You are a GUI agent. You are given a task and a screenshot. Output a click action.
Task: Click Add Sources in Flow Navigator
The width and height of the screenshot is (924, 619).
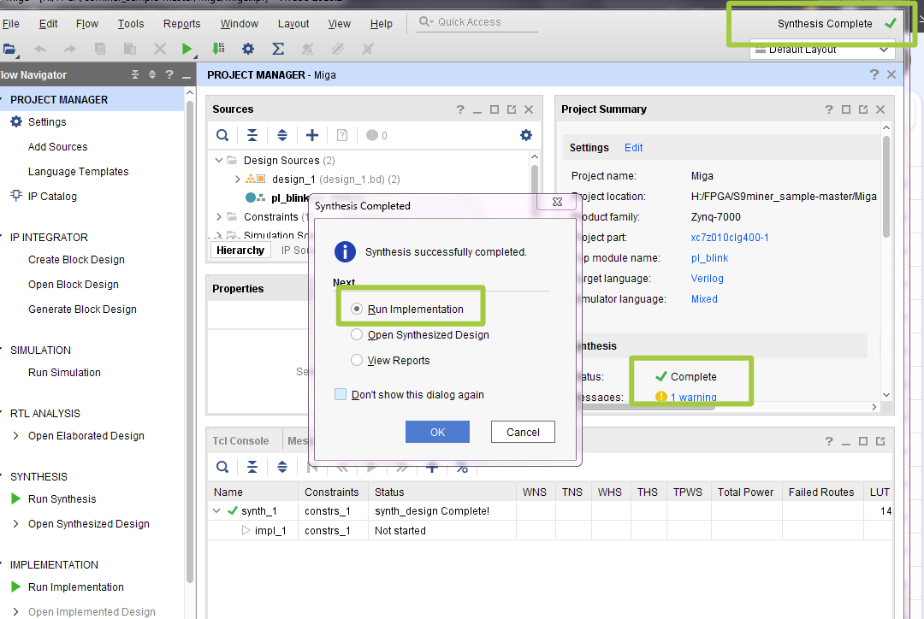58,147
